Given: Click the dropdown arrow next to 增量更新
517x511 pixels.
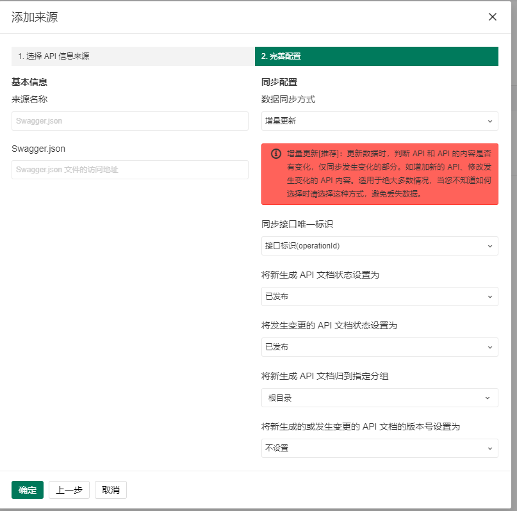Looking at the screenshot, I should pyautogui.click(x=491, y=121).
